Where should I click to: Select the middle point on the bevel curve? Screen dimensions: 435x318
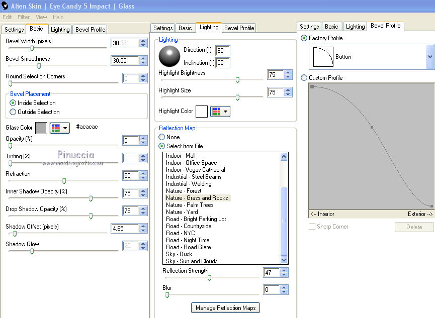point(372,128)
